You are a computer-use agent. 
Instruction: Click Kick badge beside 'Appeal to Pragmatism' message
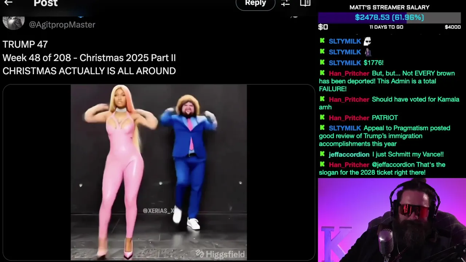click(x=322, y=128)
